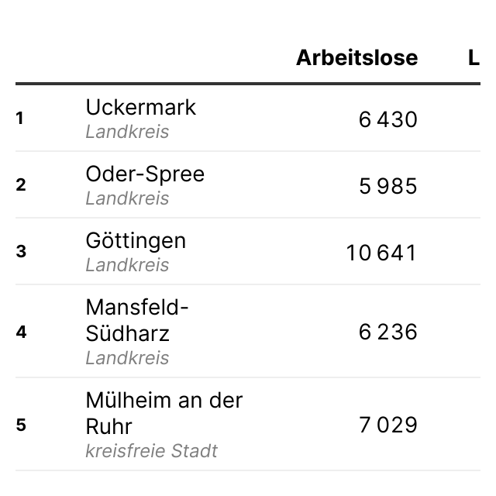The image size is (496, 496).
Task: Click Mülheim's unemployed value 7 029
Action: click(387, 425)
